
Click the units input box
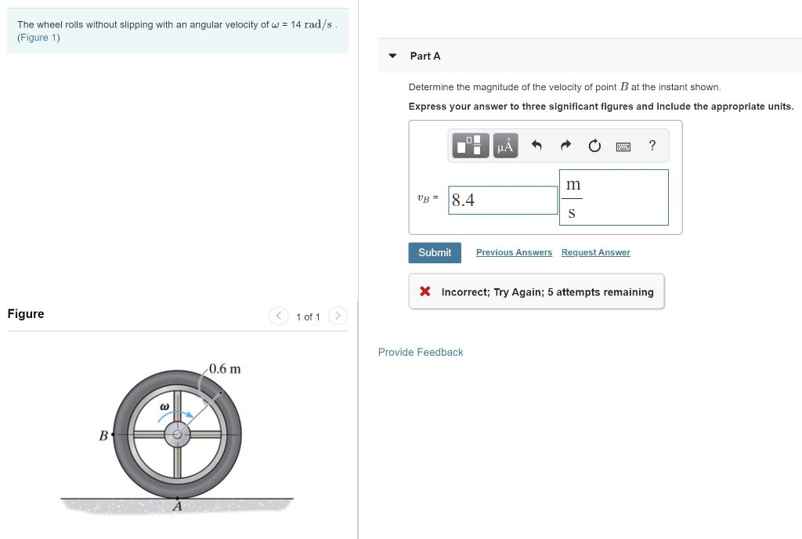coord(614,197)
